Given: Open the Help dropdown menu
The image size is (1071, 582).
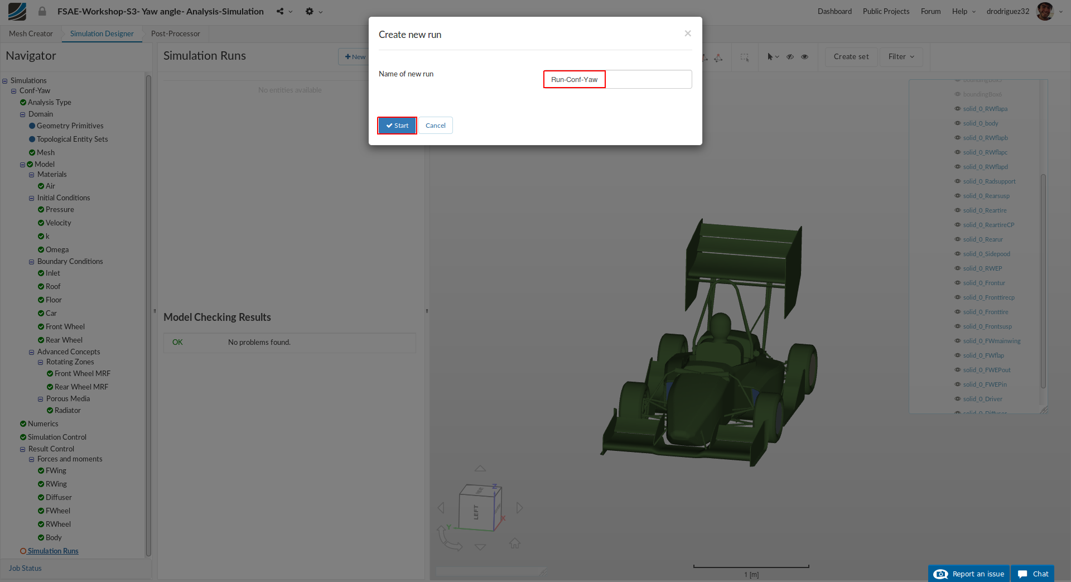Looking at the screenshot, I should (x=963, y=11).
